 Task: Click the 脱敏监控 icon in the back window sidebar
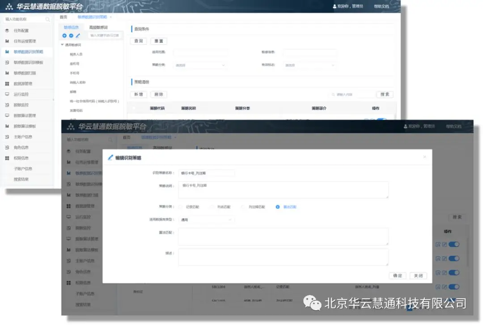7,105
